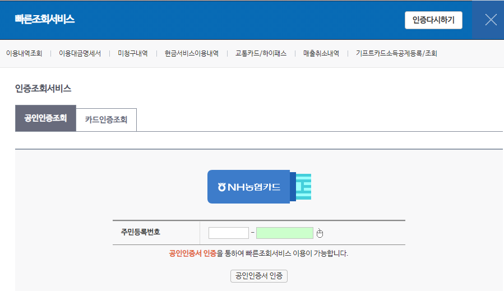
Task: Focus the first 주민등록번호 input box
Action: (229, 233)
